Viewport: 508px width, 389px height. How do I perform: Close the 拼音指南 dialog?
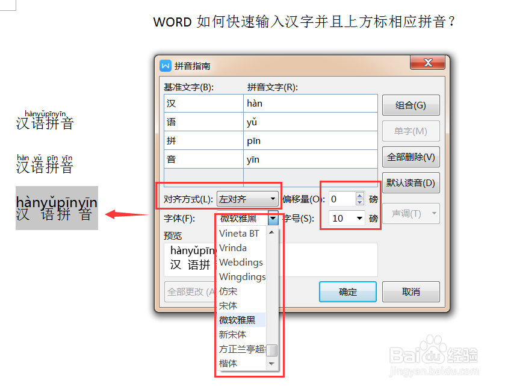tap(428, 63)
